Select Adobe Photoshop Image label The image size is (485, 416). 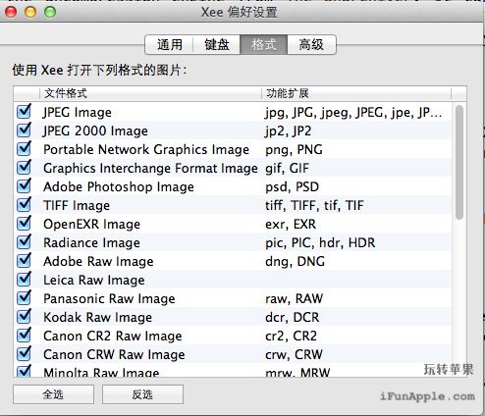click(119, 187)
